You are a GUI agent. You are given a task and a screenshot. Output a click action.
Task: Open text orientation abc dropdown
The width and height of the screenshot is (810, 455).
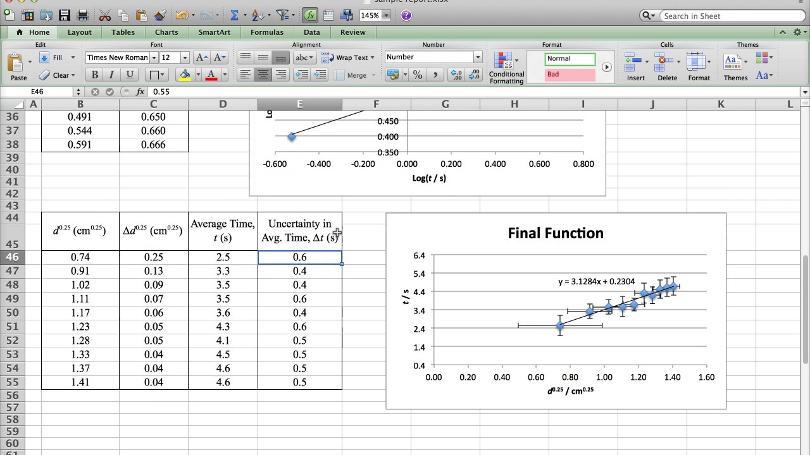pos(304,58)
